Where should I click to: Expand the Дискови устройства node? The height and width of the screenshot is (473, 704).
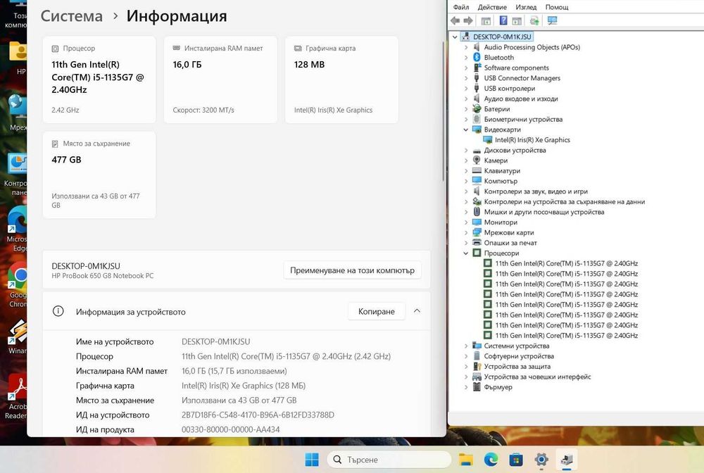[x=465, y=151]
